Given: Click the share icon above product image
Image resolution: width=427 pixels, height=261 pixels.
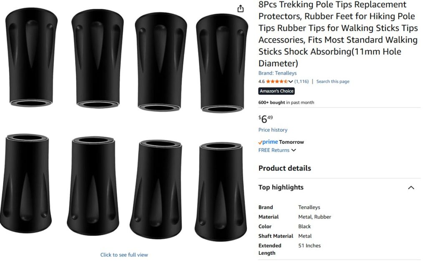Looking at the screenshot, I should pyautogui.click(x=240, y=9).
